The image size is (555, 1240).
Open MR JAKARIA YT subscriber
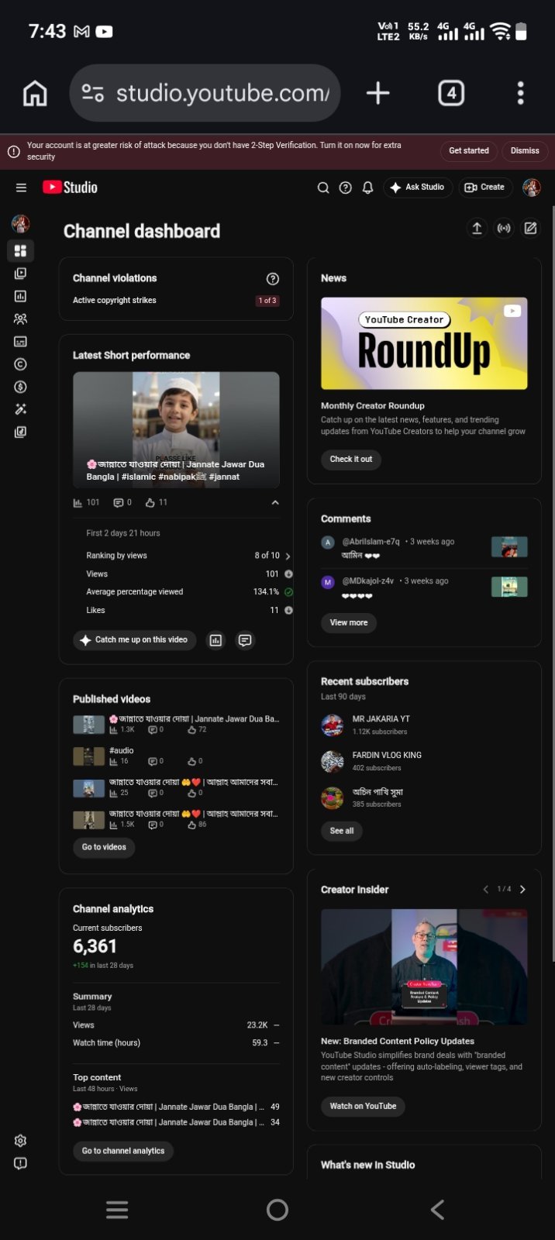point(381,719)
